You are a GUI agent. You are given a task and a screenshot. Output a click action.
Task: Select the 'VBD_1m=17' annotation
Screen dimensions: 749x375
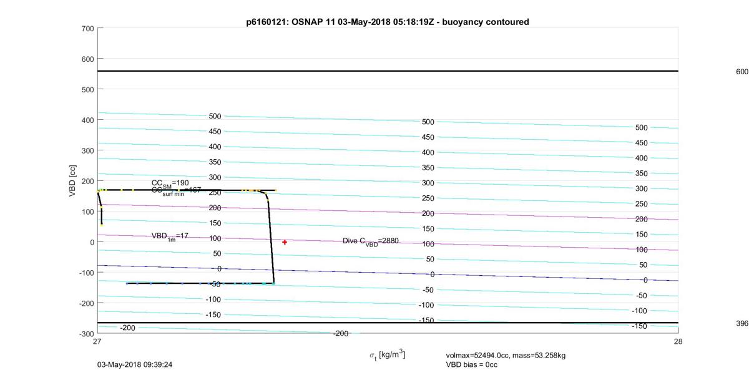tap(170, 236)
